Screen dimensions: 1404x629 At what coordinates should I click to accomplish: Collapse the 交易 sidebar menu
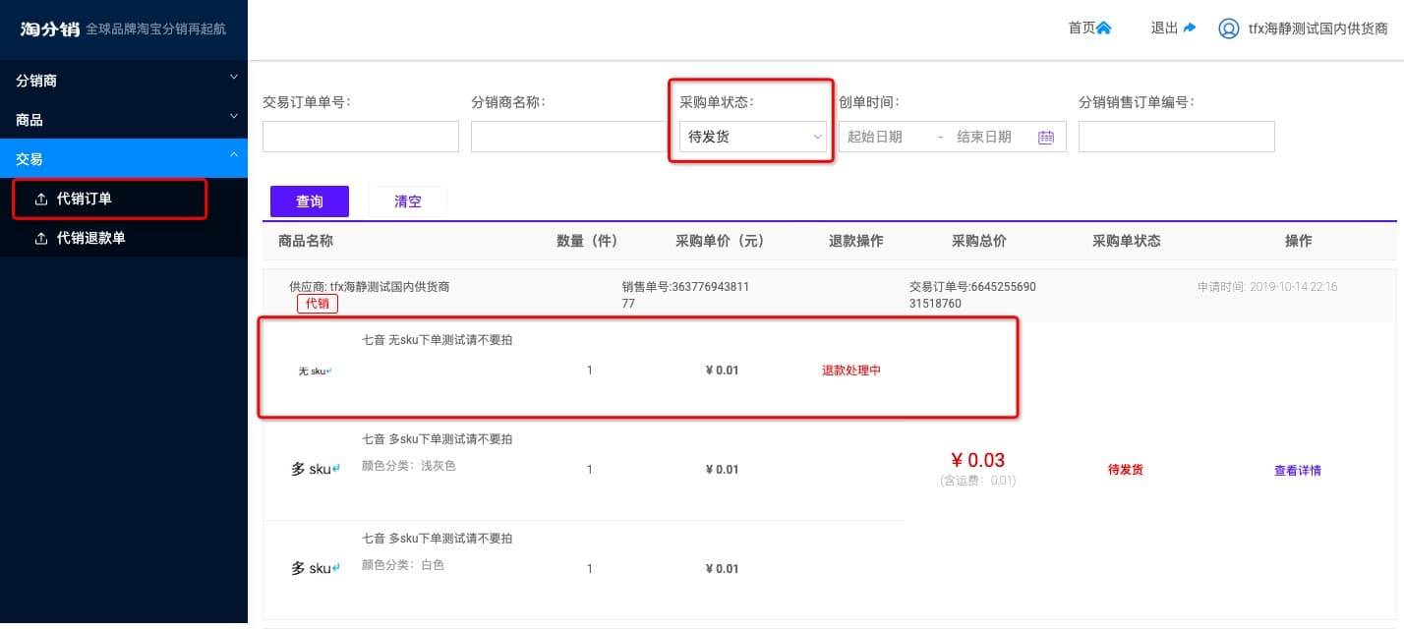[124, 158]
